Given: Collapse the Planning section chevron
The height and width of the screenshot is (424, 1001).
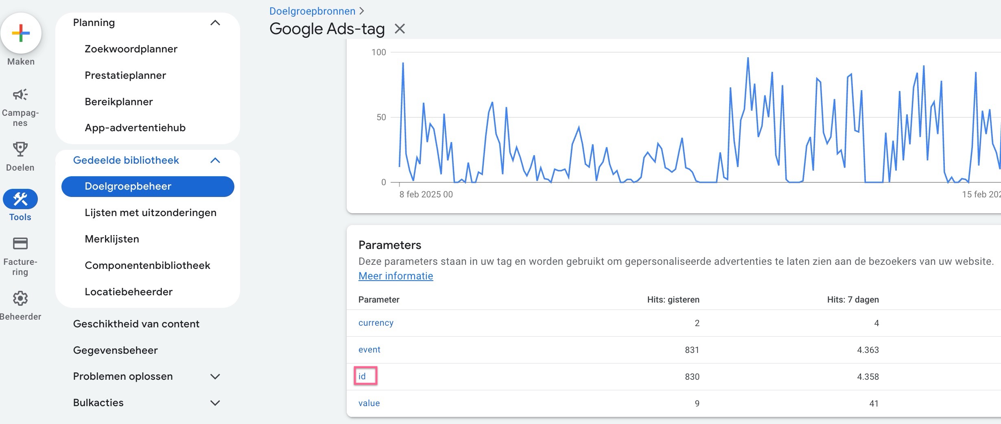Looking at the screenshot, I should point(215,23).
